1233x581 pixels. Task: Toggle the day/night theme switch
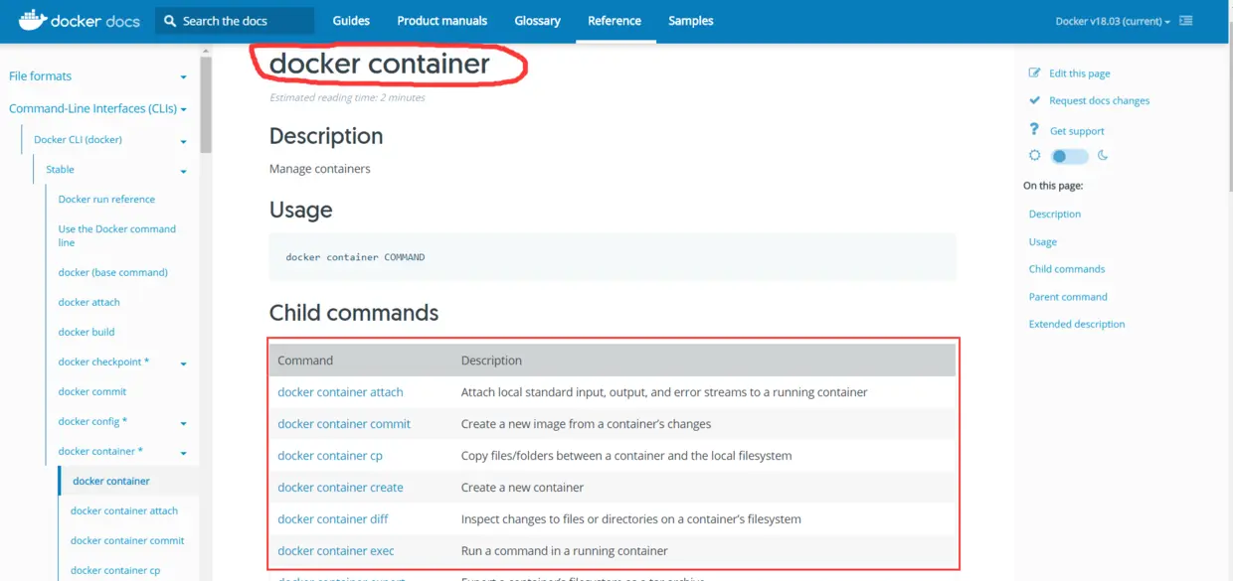point(1070,156)
